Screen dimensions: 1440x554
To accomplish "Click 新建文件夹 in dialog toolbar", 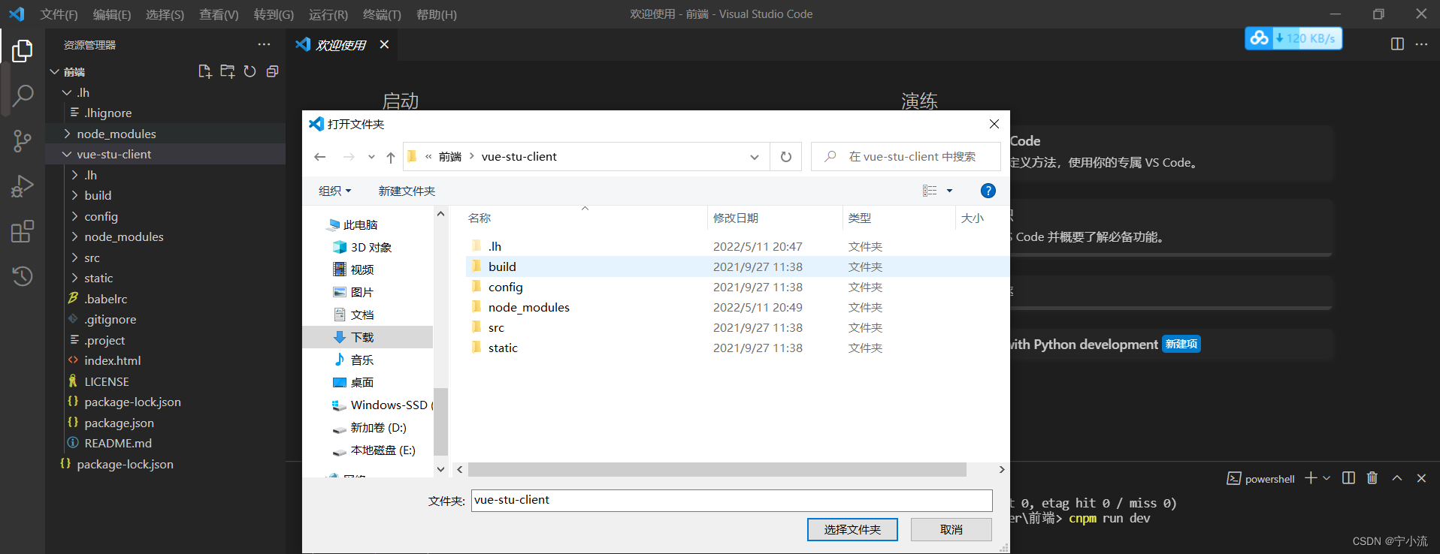I will point(407,191).
